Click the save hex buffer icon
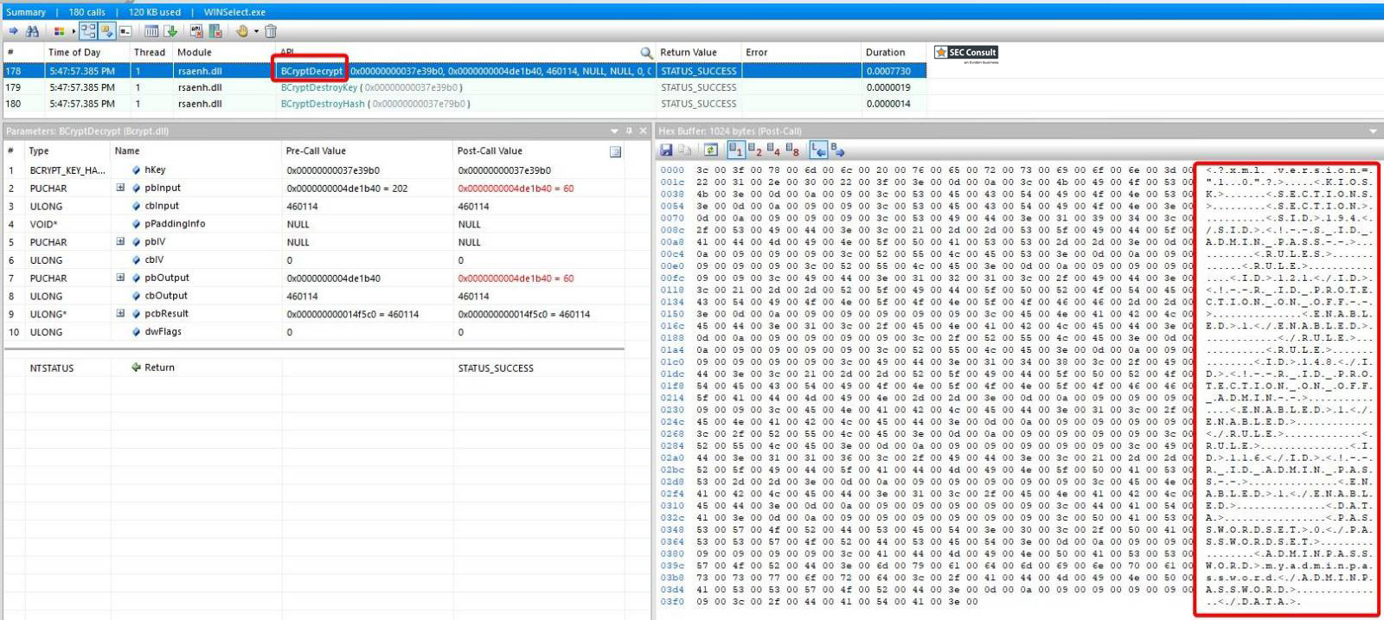The width and height of the screenshot is (1384, 620). (666, 150)
